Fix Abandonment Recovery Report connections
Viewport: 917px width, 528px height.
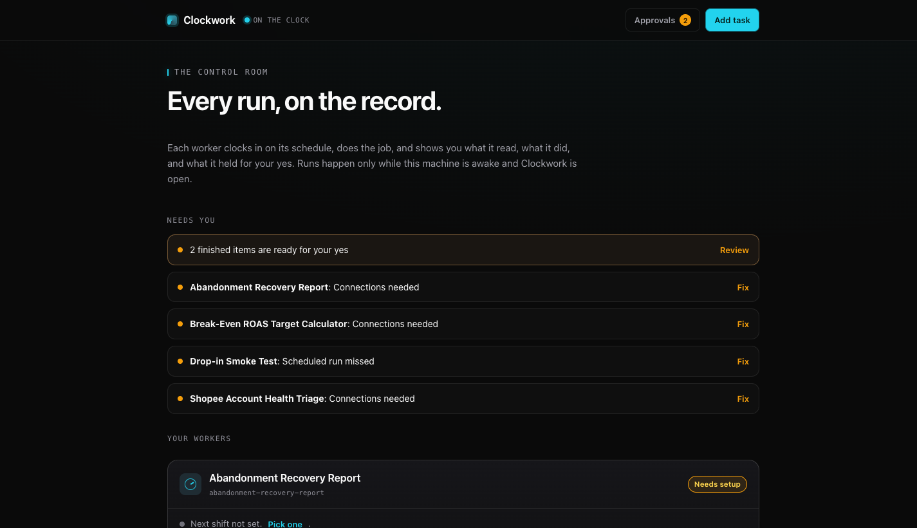click(x=743, y=287)
